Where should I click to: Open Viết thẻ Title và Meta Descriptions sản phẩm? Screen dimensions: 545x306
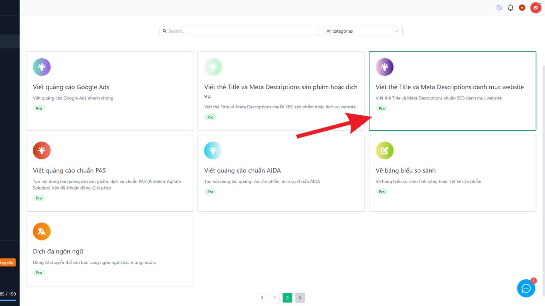(281, 91)
